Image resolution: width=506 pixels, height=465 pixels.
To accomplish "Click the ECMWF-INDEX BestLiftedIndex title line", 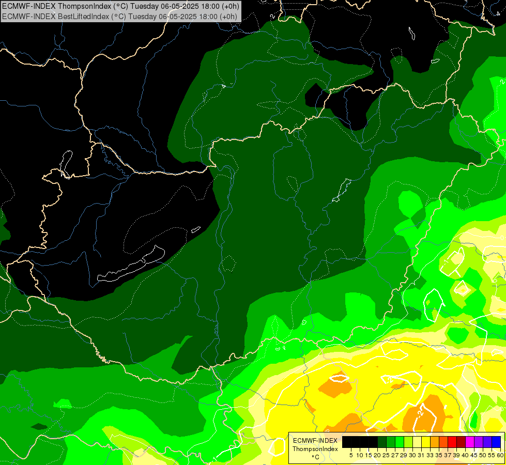I will click(x=120, y=16).
